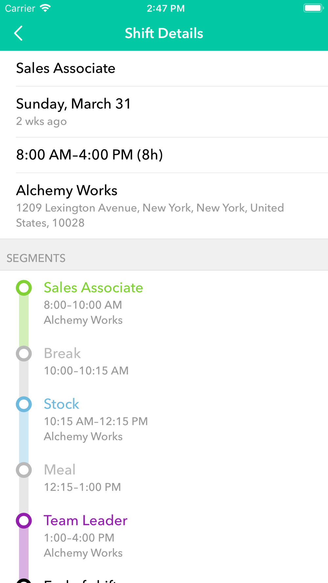Tap the green Sales Associate segment title

(x=93, y=288)
